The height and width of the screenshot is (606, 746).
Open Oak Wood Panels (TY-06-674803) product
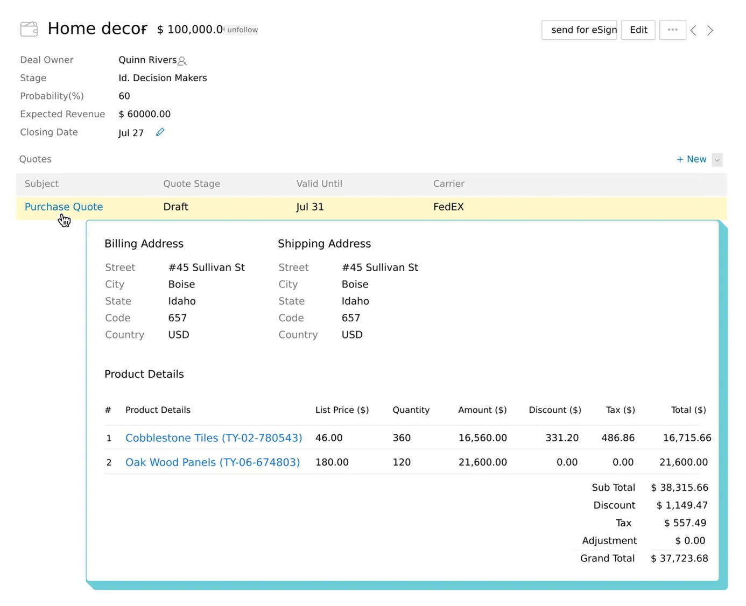pyautogui.click(x=213, y=462)
